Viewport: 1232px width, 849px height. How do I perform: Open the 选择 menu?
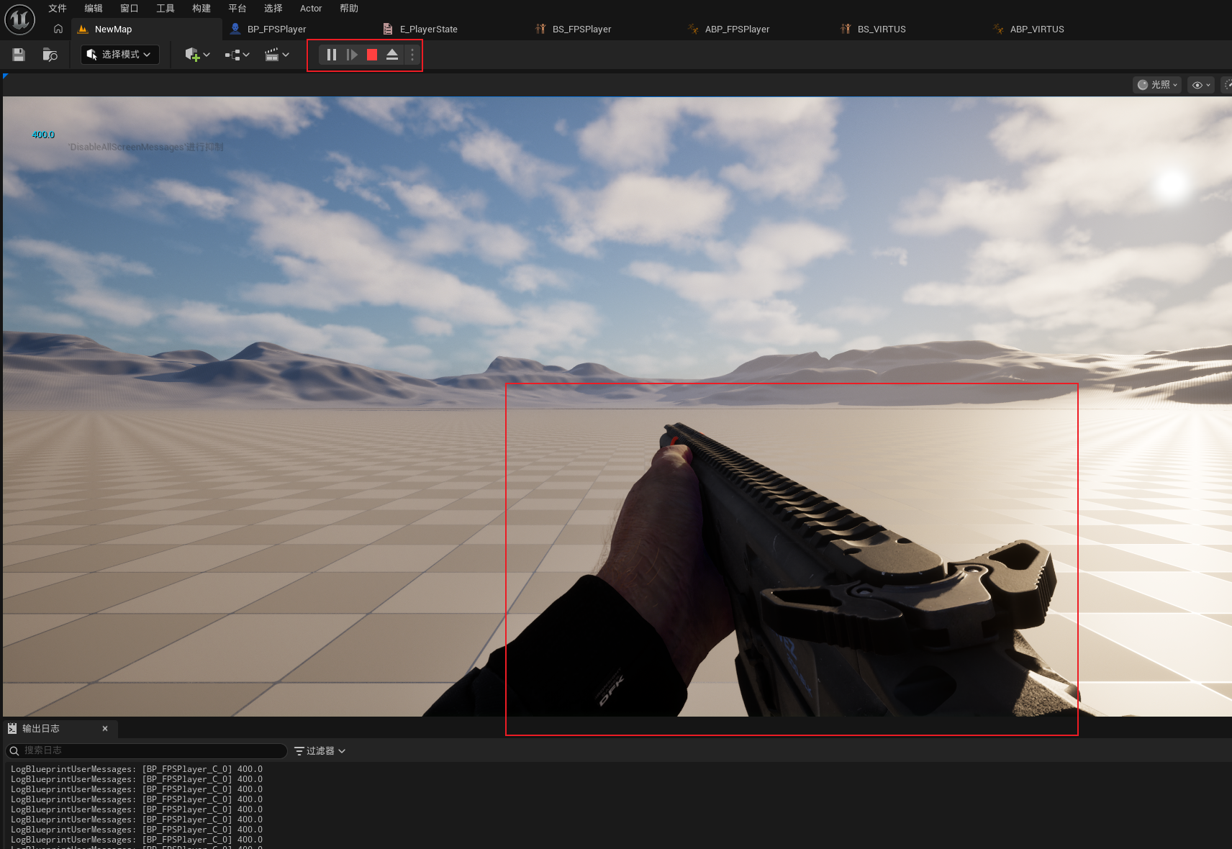(x=273, y=9)
